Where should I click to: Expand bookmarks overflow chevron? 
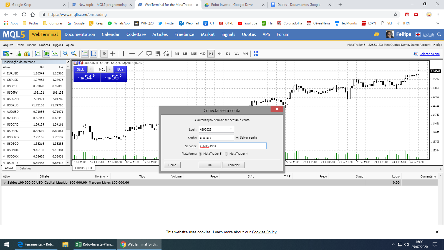[x=438, y=23]
